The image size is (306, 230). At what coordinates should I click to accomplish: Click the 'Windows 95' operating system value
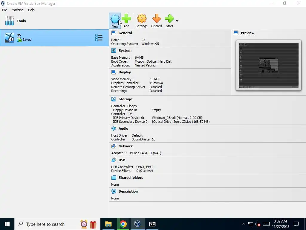(150, 44)
